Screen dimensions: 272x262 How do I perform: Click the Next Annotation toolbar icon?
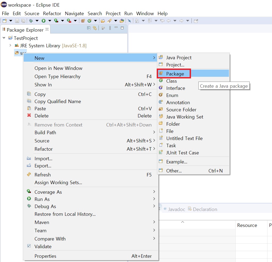point(137,21)
